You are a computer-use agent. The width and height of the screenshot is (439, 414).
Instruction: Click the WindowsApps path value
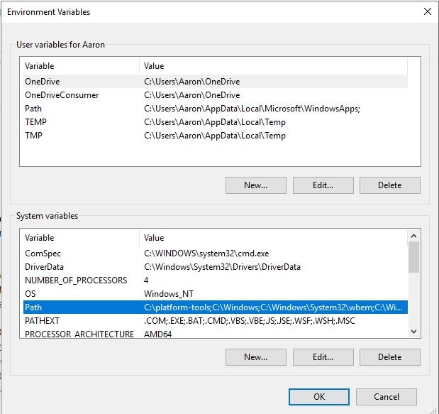pyautogui.click(x=252, y=109)
